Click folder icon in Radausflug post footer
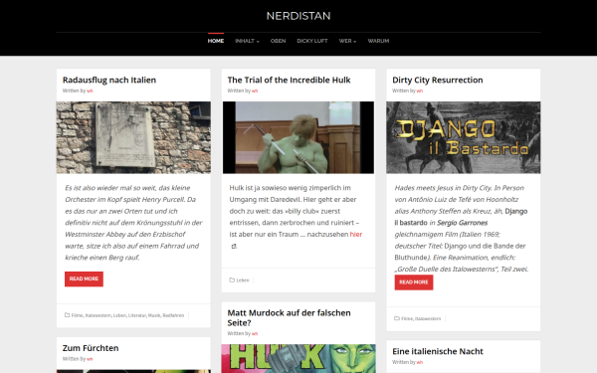Image resolution: width=597 pixels, height=373 pixels. tap(67, 315)
